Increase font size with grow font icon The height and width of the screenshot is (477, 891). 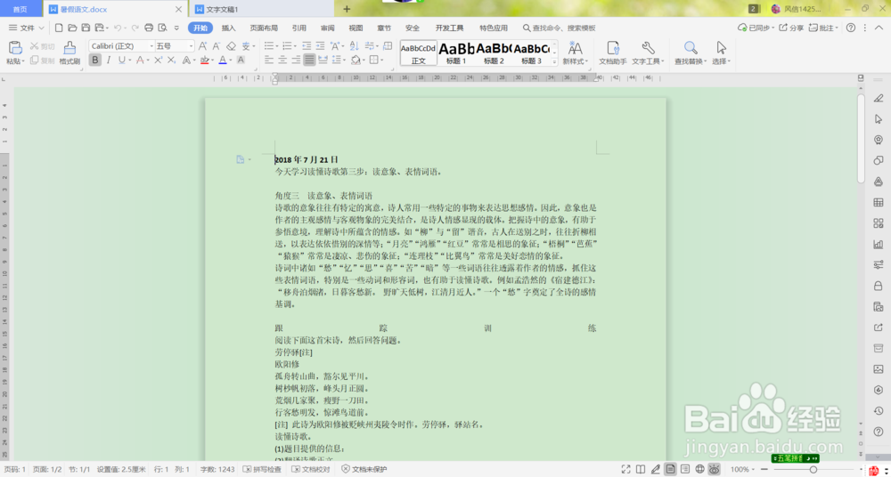[x=201, y=46]
